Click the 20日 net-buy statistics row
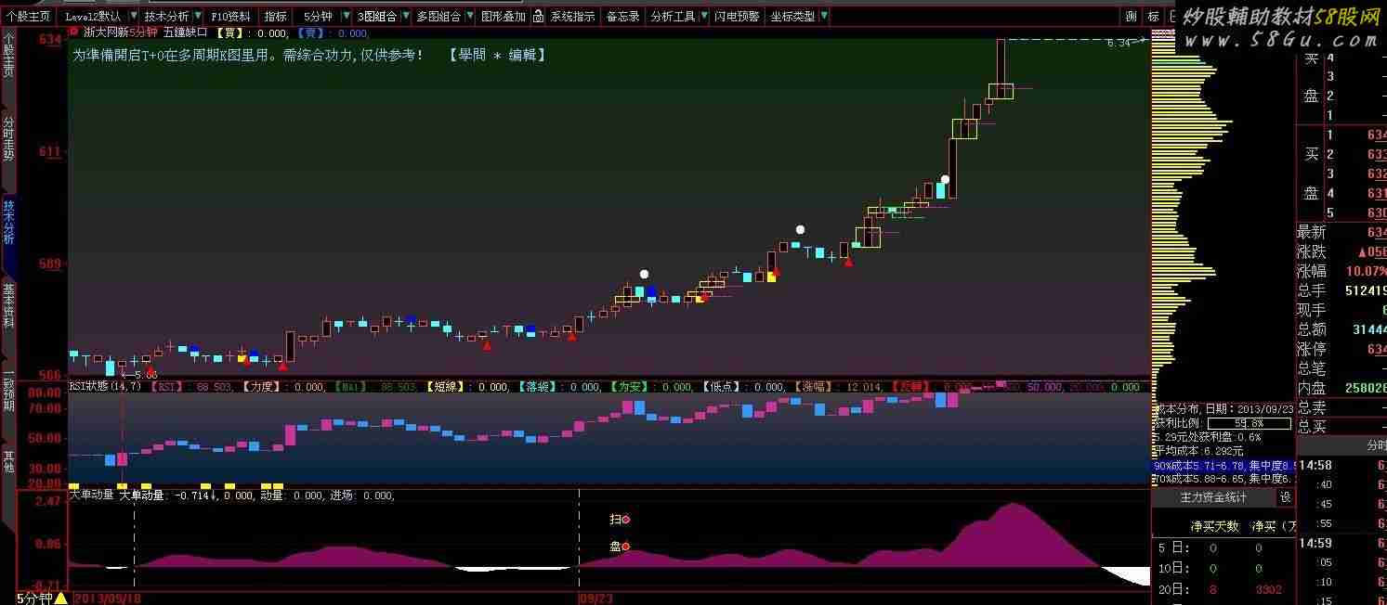This screenshot has height=605, width=1387. [1223, 589]
